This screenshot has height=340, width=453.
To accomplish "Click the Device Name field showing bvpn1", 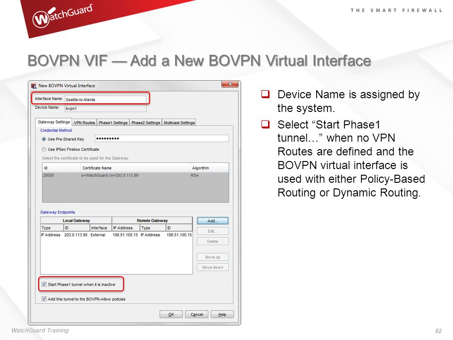I will (105, 109).
